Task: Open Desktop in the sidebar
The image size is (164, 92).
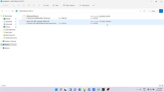Action: (x=8, y=19)
